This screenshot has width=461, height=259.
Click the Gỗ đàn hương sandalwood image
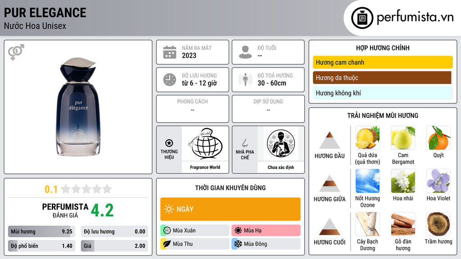click(x=403, y=224)
